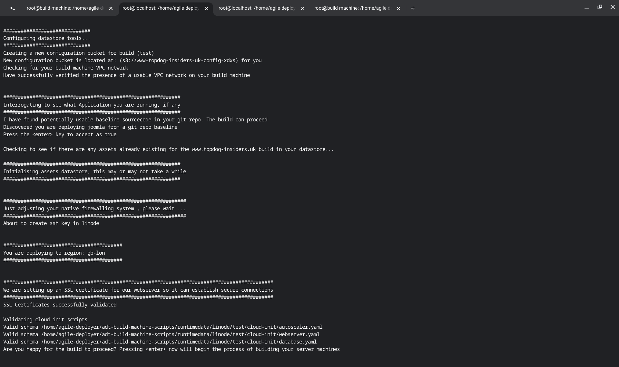Screen dimensions: 619x367
Task: Minimize the terminal window
Action: (587, 8)
